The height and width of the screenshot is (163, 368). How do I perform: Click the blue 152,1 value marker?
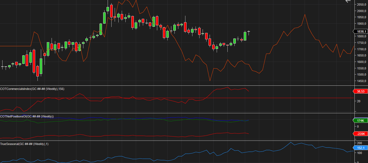tap(360, 148)
